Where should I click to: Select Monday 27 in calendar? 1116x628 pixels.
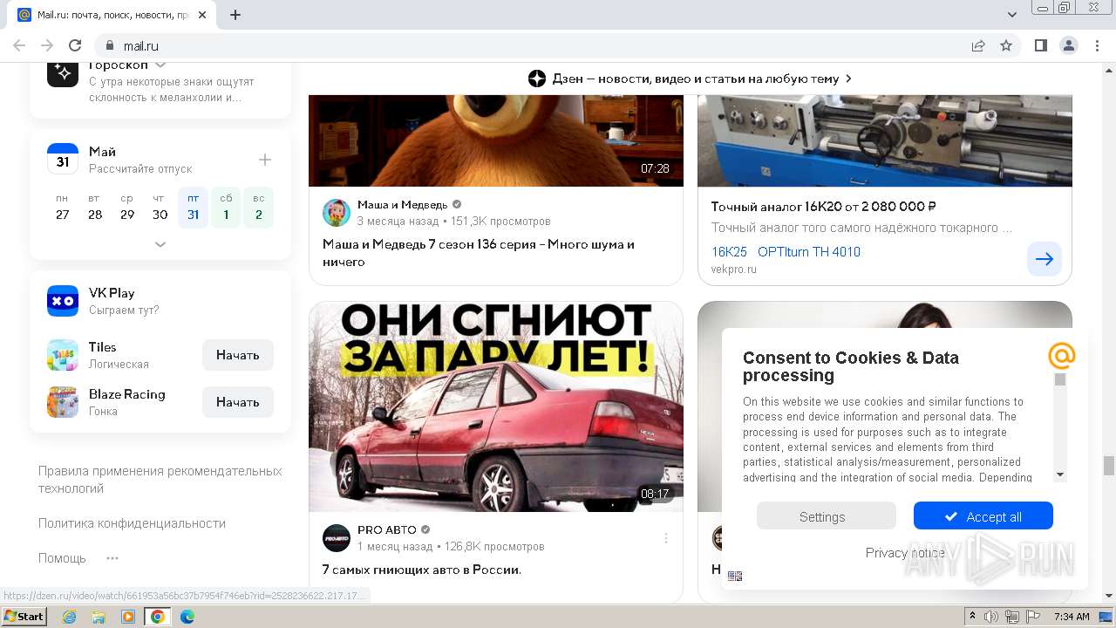[62, 207]
